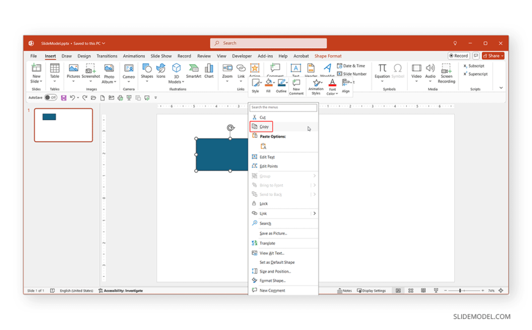Open the Design ribbon tab
The image size is (532, 330).
[84, 56]
